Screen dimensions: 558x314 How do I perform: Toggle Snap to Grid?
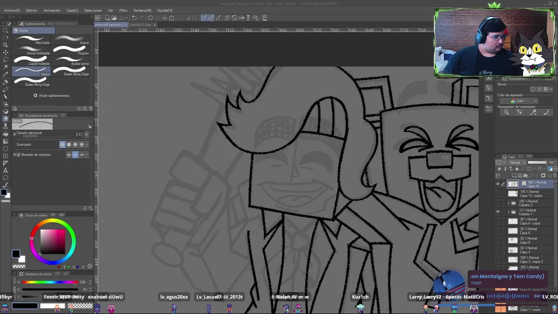click(218, 18)
